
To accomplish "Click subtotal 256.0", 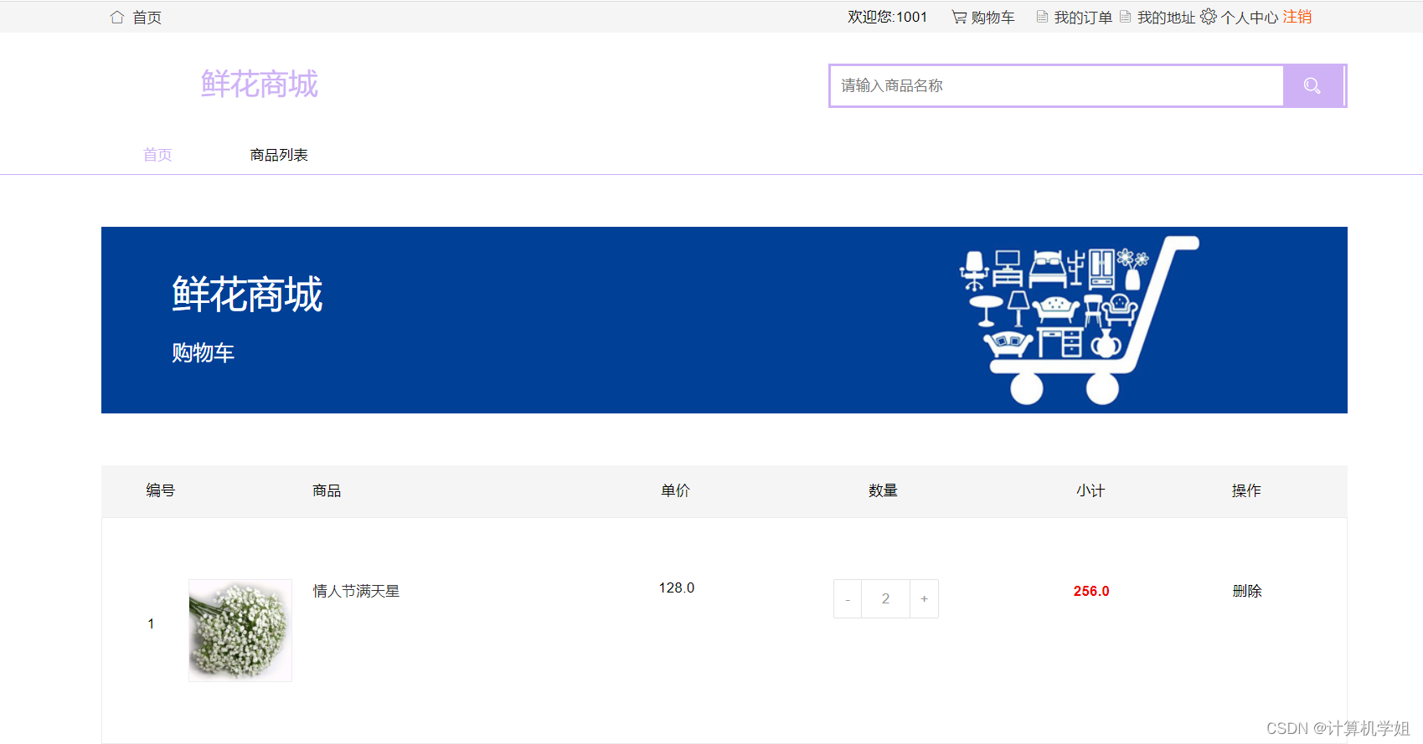I will click(x=1091, y=591).
